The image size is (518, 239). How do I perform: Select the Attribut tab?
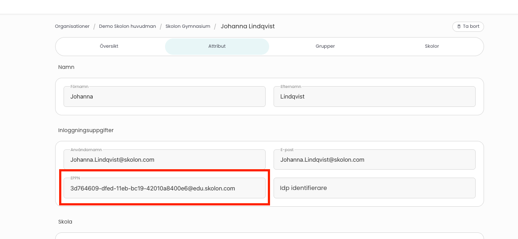[217, 46]
